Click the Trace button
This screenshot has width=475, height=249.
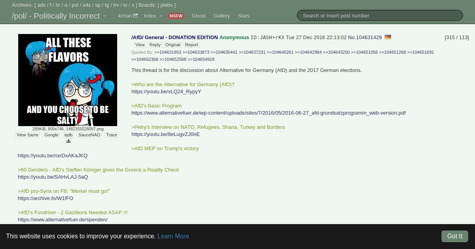coord(112,135)
